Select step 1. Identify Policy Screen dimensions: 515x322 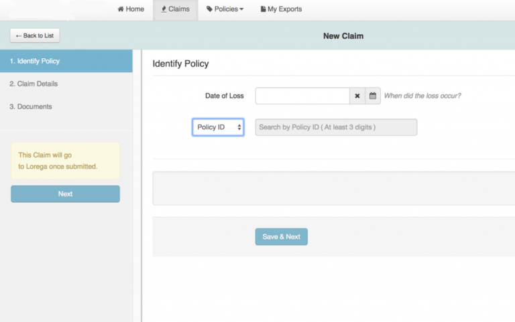66,61
